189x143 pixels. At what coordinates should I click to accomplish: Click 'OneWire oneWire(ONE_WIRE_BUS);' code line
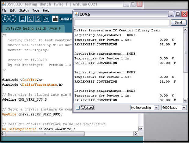coord(33,114)
